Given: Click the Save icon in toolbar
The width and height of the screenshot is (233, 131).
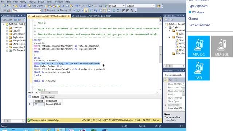Looking at the screenshot, I should pyautogui.click(x=20, y=6).
